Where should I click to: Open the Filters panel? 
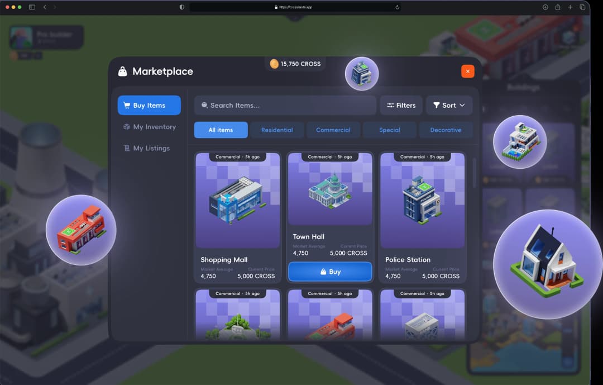tap(401, 105)
